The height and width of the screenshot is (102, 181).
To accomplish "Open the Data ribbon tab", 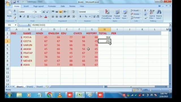I will (63, 6).
